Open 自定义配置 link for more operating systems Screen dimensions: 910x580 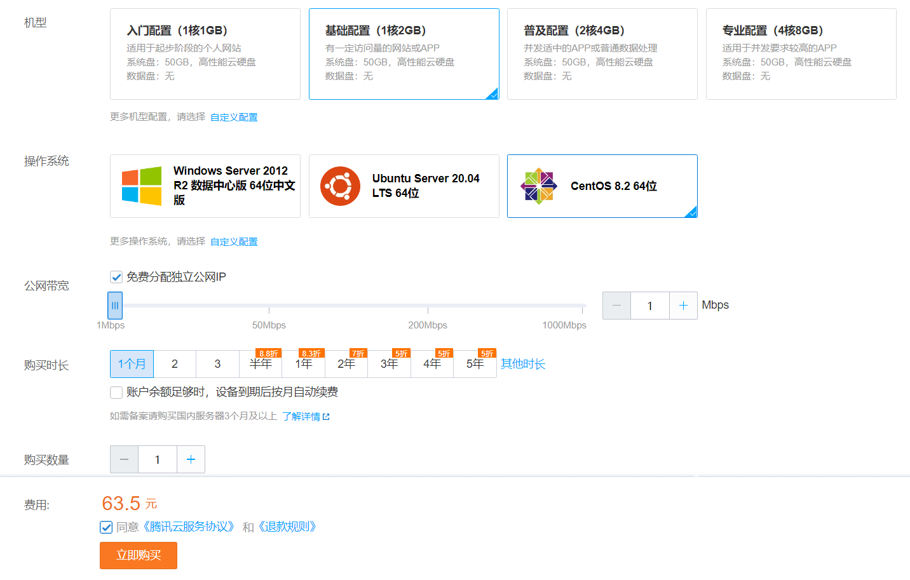pos(234,241)
